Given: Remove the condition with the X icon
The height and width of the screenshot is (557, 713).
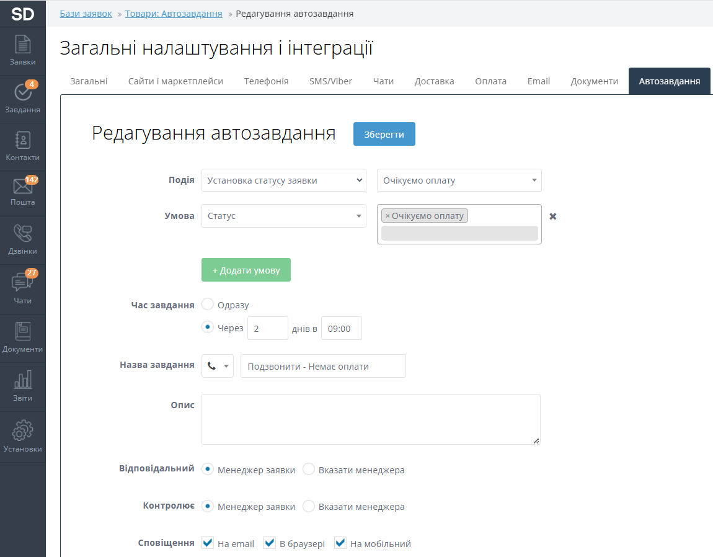Looking at the screenshot, I should pyautogui.click(x=553, y=216).
